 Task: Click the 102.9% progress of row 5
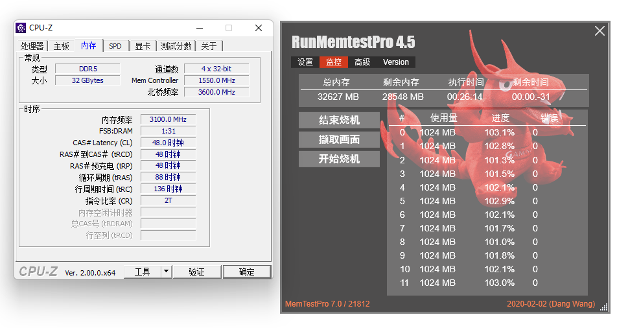tap(499, 201)
